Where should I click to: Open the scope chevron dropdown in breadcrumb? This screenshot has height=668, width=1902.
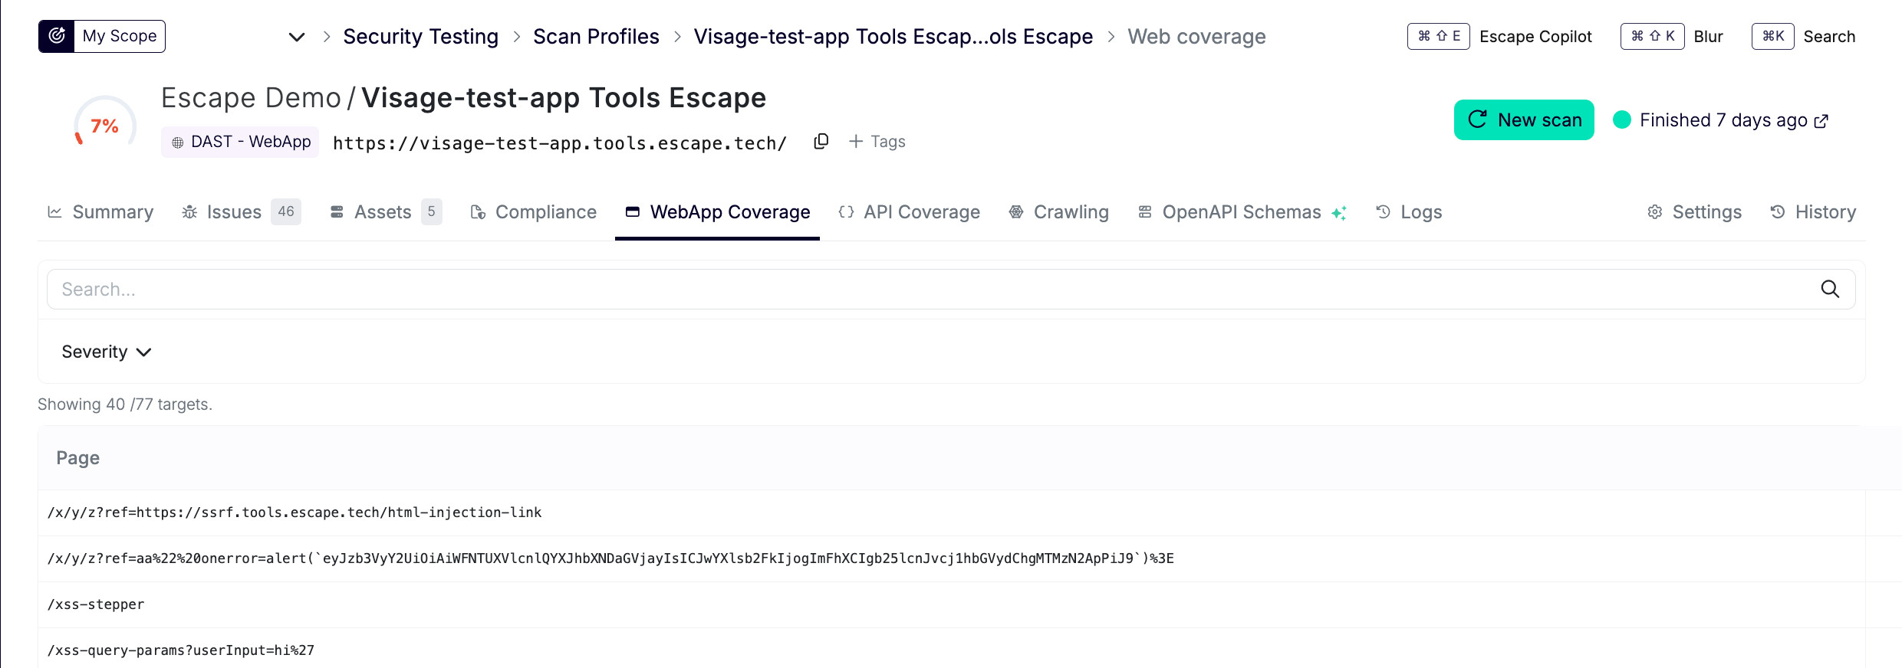pyautogui.click(x=297, y=37)
